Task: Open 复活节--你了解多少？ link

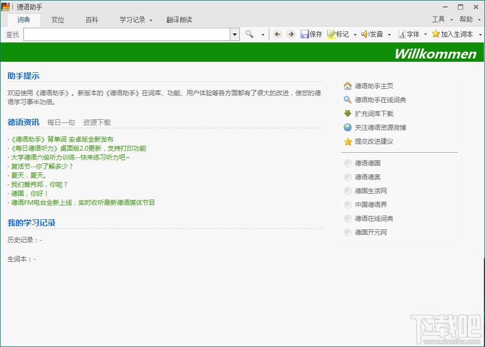Action: tap(43, 166)
